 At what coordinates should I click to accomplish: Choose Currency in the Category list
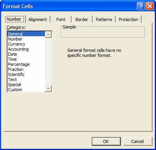point(16,44)
